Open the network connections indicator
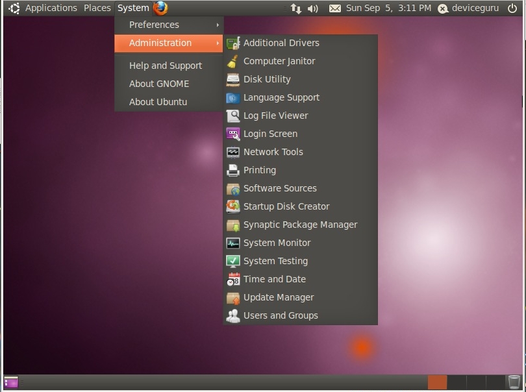 tap(296, 8)
